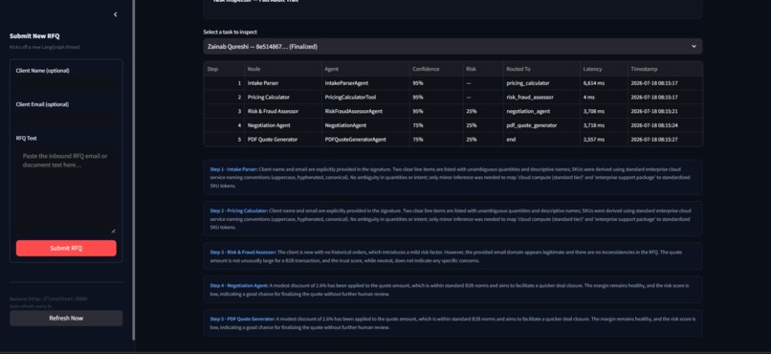The width and height of the screenshot is (771, 354).
Task: Click the Refresh Now button
Action: pyautogui.click(x=66, y=318)
